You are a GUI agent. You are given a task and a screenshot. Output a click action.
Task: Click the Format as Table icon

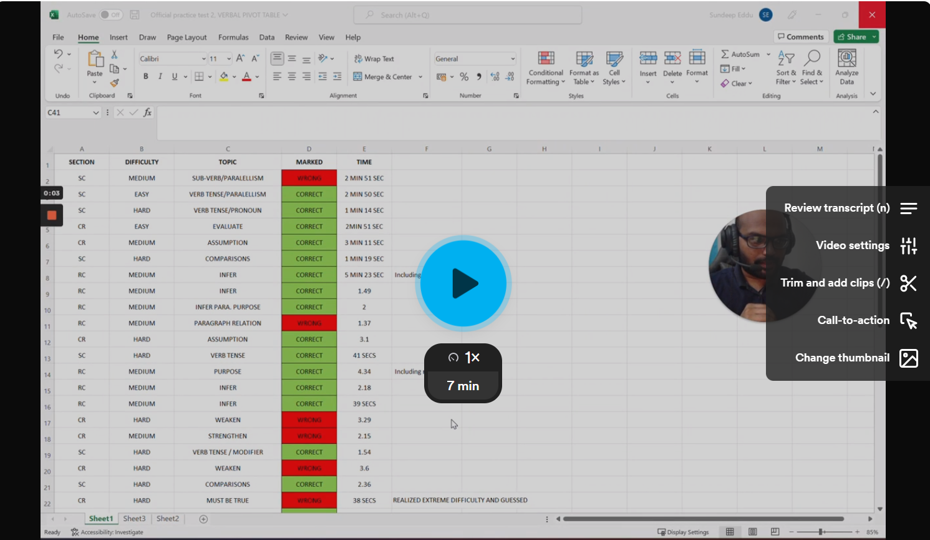[x=584, y=59]
